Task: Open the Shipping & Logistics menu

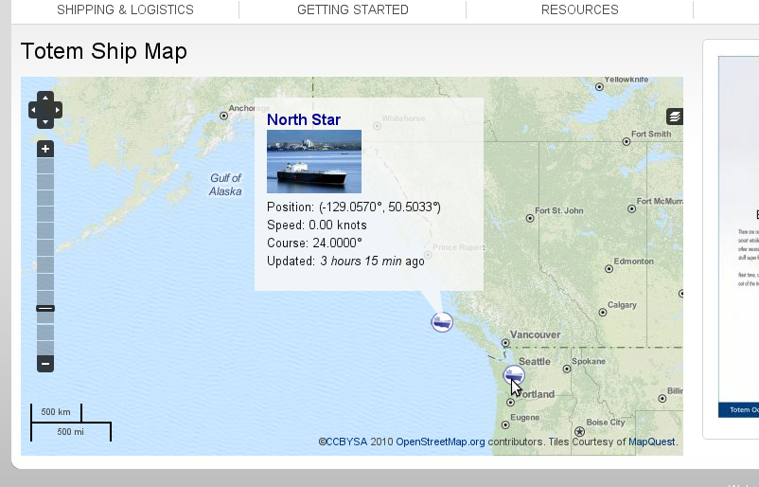Action: [x=125, y=9]
